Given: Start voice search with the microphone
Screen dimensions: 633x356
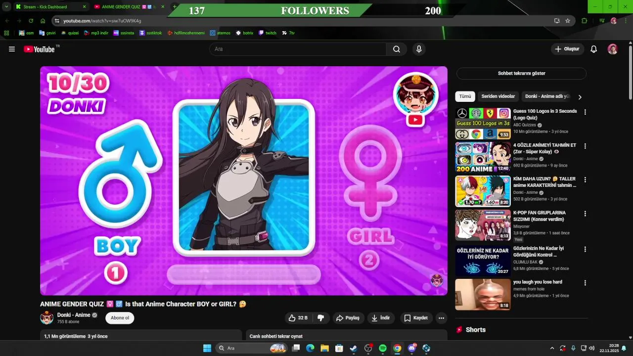Looking at the screenshot, I should click(x=419, y=49).
